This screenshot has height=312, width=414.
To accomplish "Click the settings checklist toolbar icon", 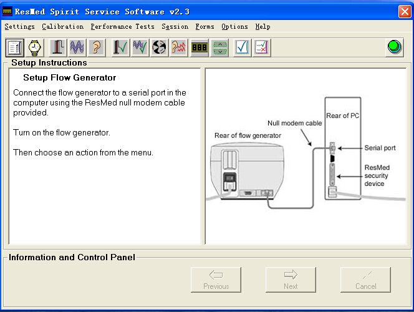I will click(x=15, y=48).
